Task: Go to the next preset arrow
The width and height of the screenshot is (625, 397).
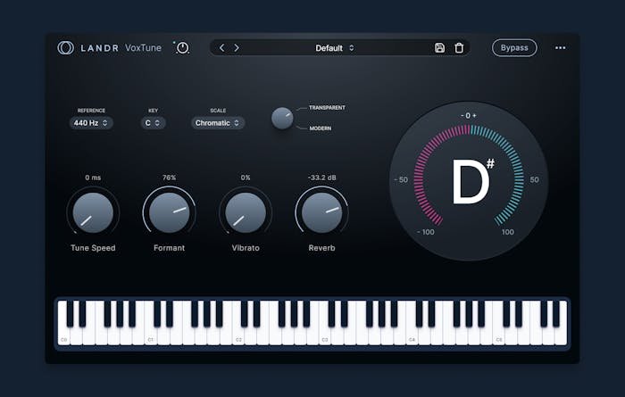Action: pos(237,48)
